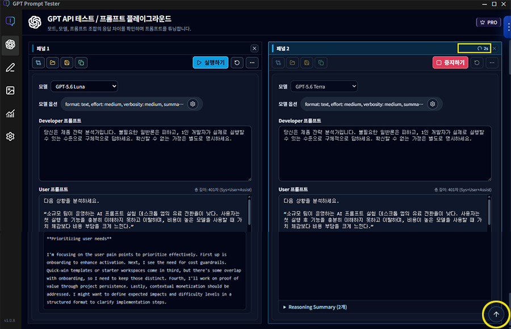This screenshot has height=329, width=511.
Task: Copy the Panel 2 contents
Action: (321, 63)
